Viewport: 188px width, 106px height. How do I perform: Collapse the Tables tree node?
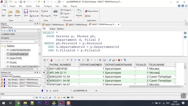tap(2, 46)
